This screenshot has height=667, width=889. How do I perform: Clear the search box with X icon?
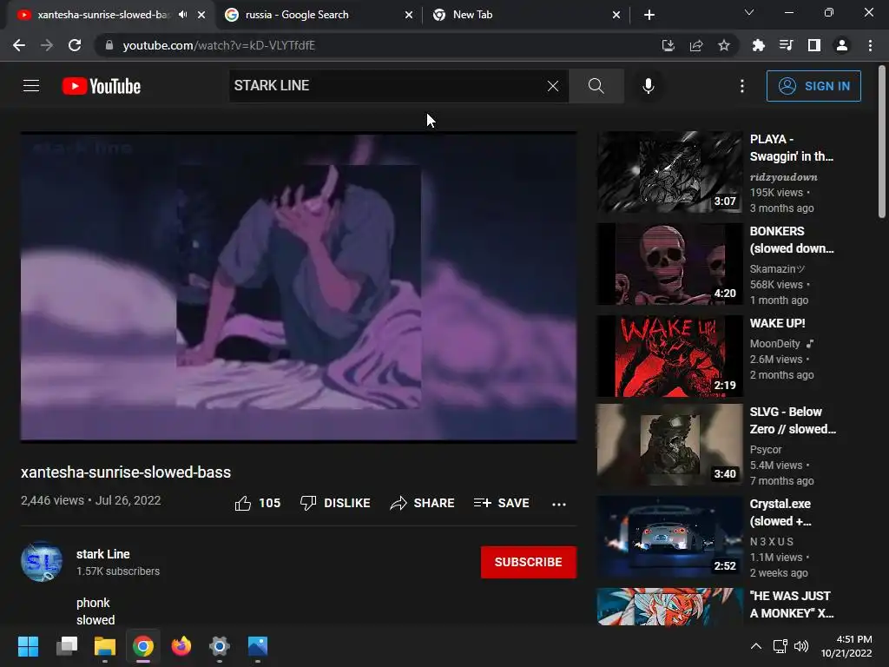coord(553,86)
